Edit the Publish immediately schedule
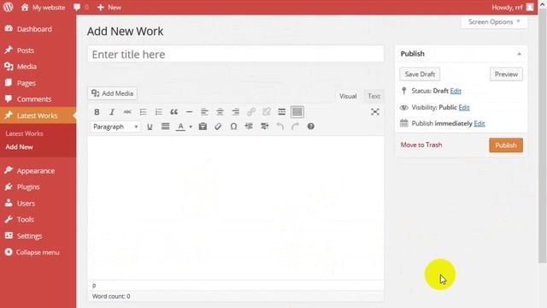The image size is (547, 308). [479, 123]
